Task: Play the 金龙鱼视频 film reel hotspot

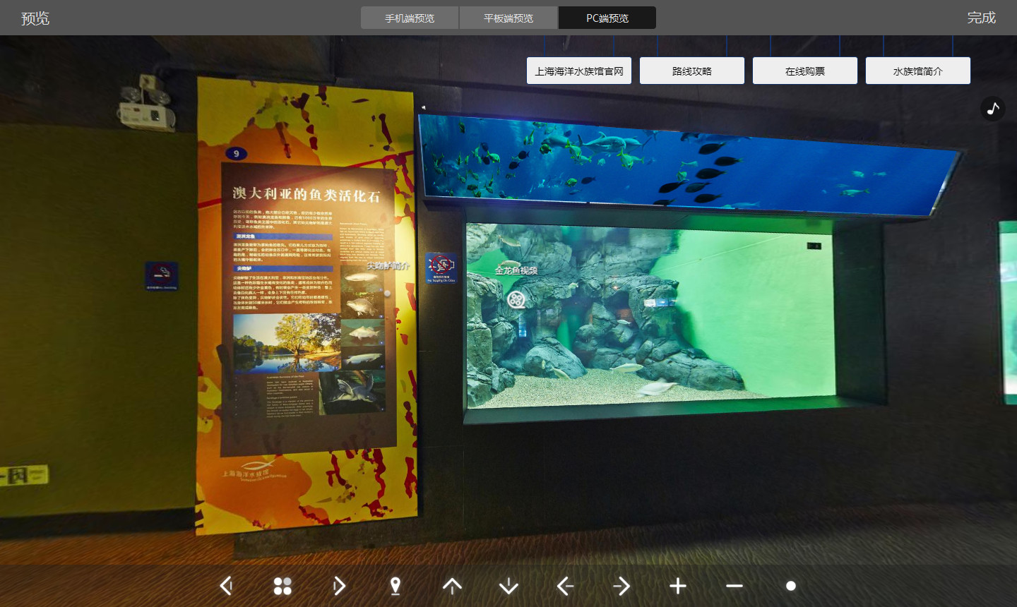Action: [x=516, y=299]
